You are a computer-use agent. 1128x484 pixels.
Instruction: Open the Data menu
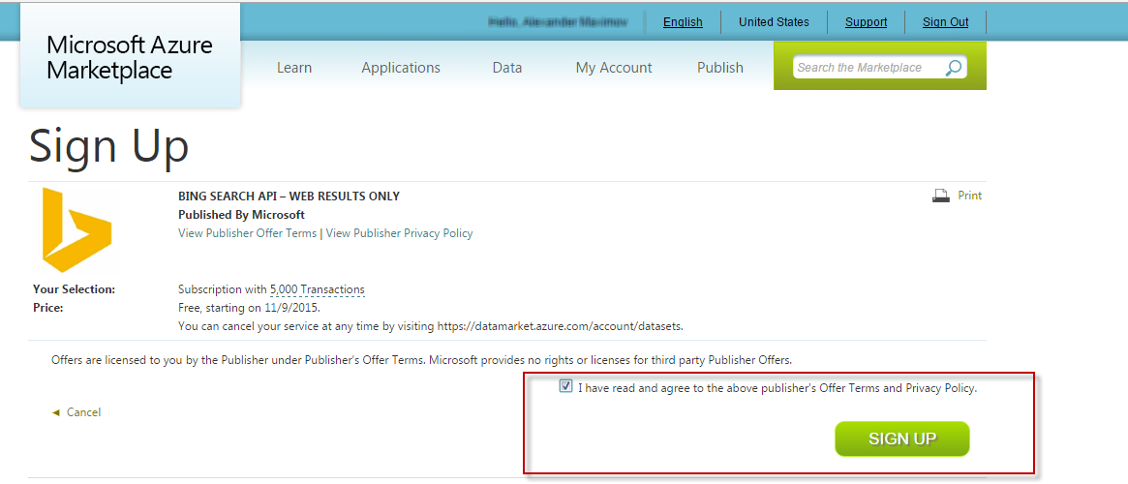point(507,68)
